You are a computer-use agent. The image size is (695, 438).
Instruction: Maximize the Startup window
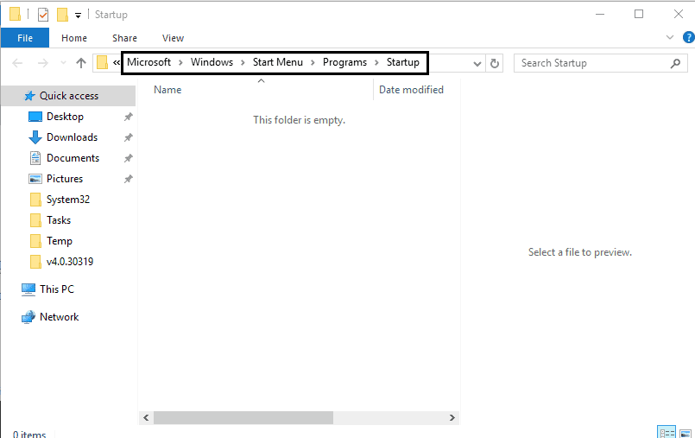tap(639, 14)
